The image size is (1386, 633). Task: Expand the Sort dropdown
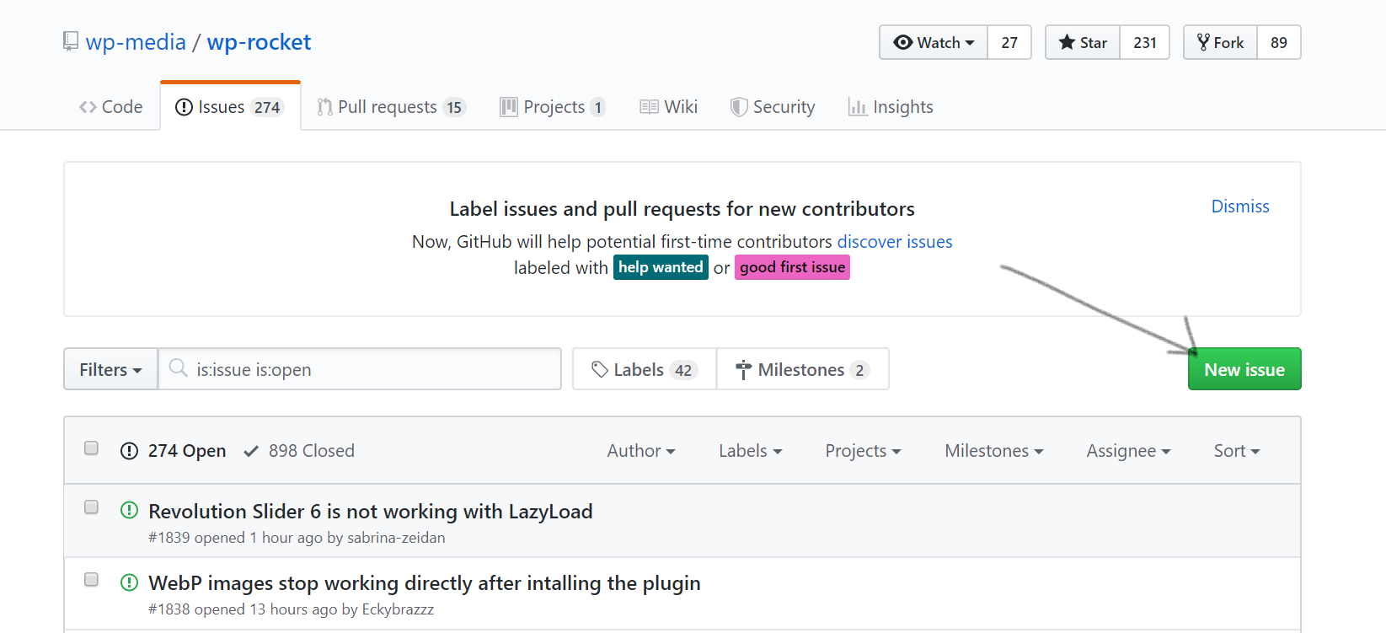[x=1236, y=451]
